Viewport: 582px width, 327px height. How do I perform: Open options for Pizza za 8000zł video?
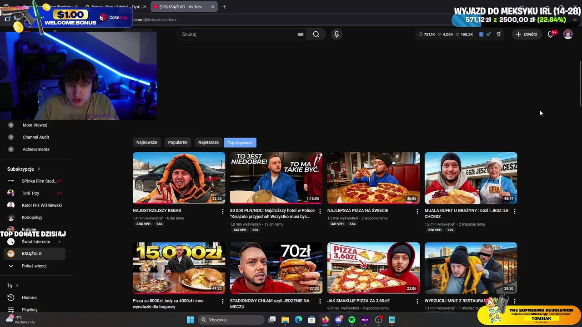[x=222, y=301]
